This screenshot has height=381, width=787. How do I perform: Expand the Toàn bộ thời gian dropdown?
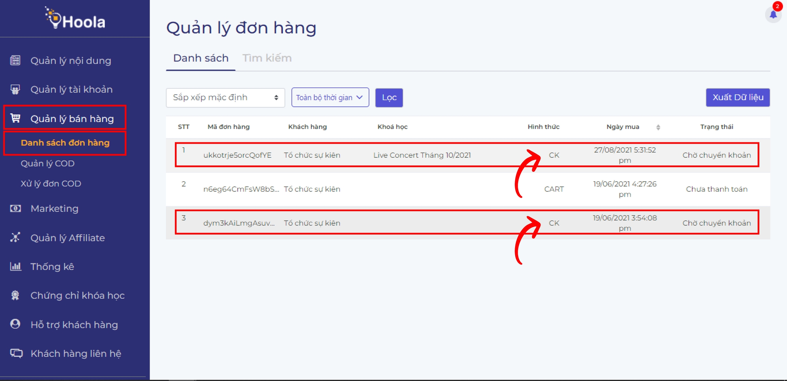point(330,98)
